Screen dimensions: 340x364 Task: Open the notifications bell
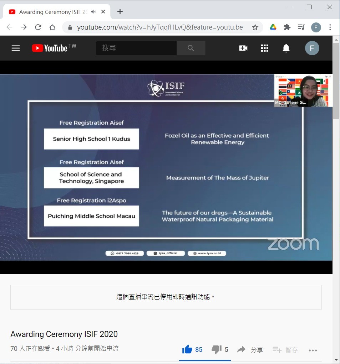(x=286, y=48)
